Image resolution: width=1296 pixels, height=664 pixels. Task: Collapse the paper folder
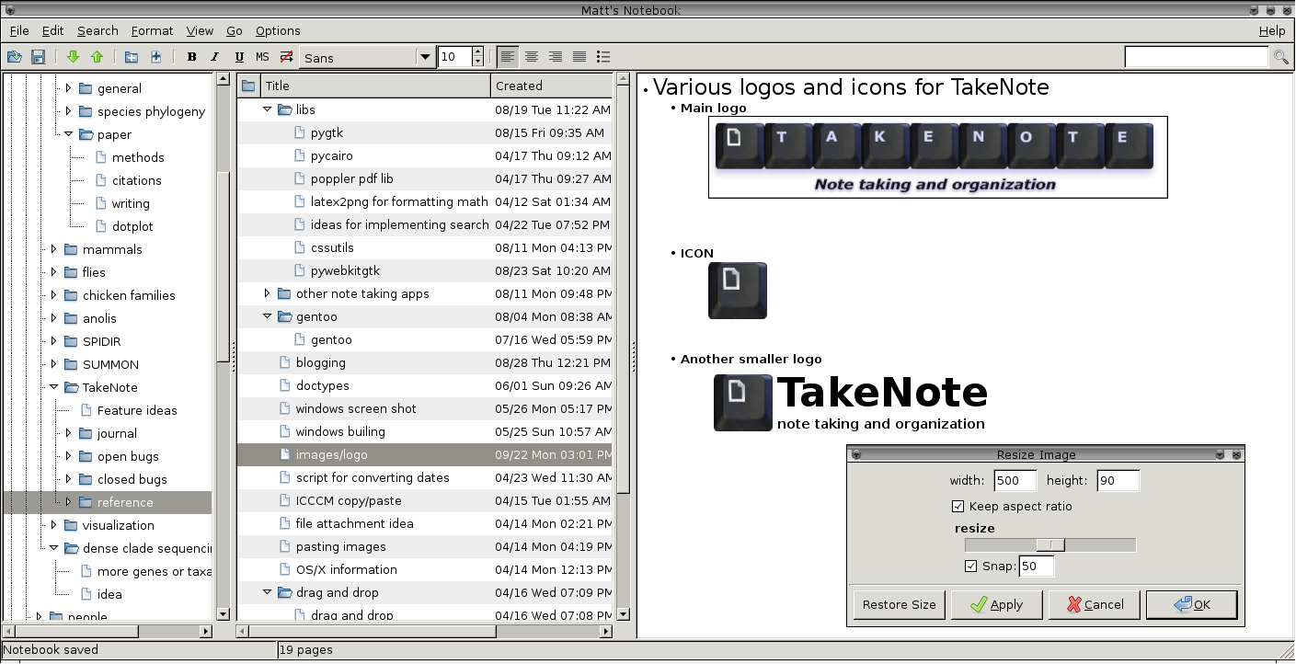click(x=68, y=134)
